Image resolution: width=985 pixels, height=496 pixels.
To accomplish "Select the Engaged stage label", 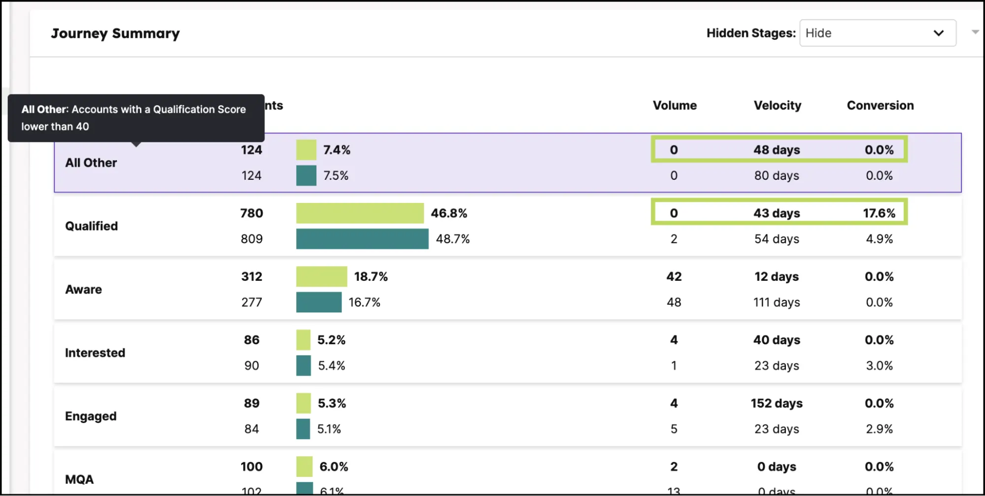I will [91, 416].
